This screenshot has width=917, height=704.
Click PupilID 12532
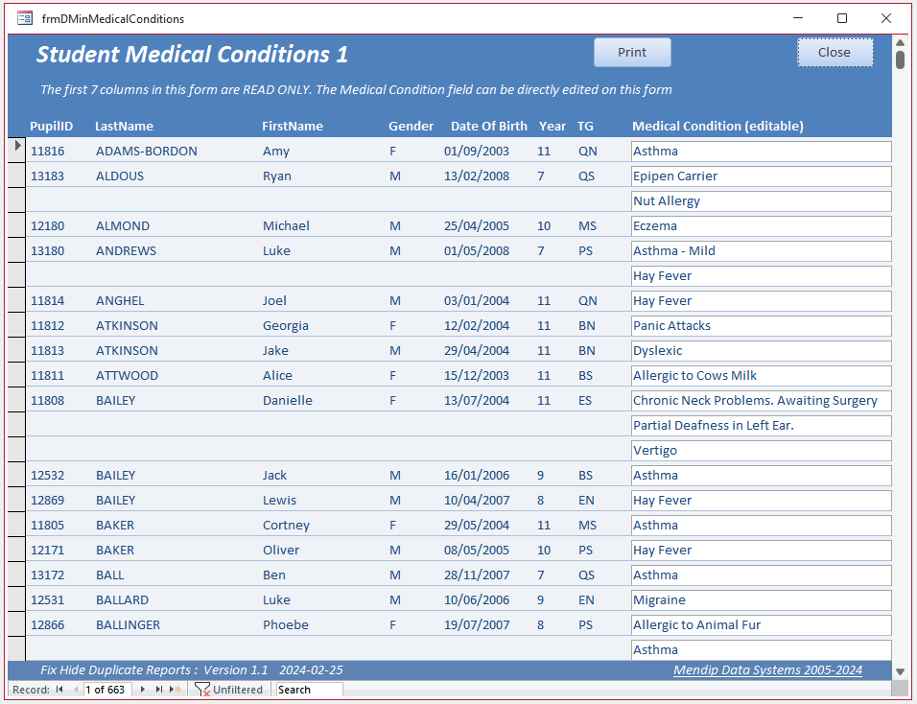pos(47,476)
